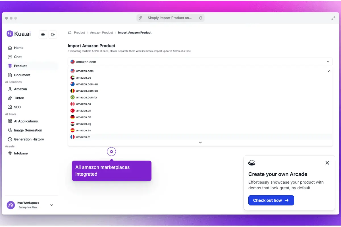Click the Generation History clock icon

click(x=10, y=139)
